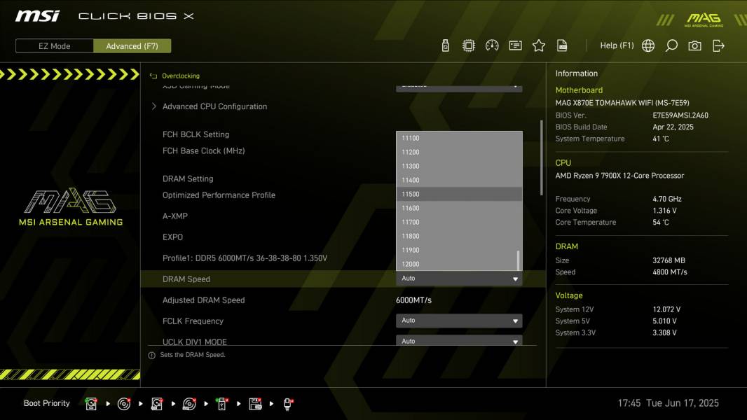Switch to EZ Mode

coord(55,46)
